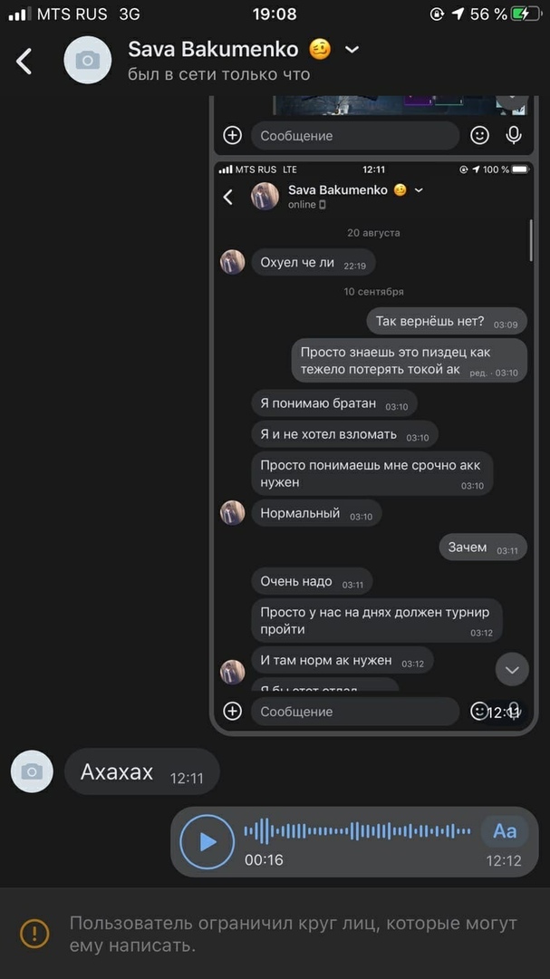Image resolution: width=550 pixels, height=979 pixels.
Task: Tap the warning icon in the restriction notice
Action: pos(34,934)
